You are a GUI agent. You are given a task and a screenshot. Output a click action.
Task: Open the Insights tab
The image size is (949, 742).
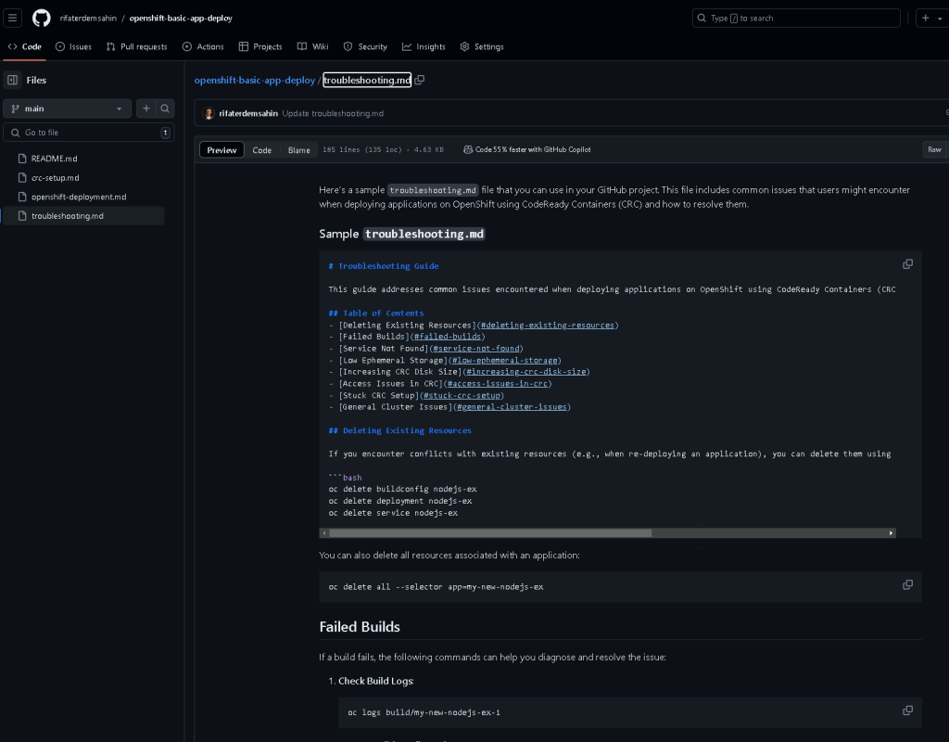click(424, 46)
